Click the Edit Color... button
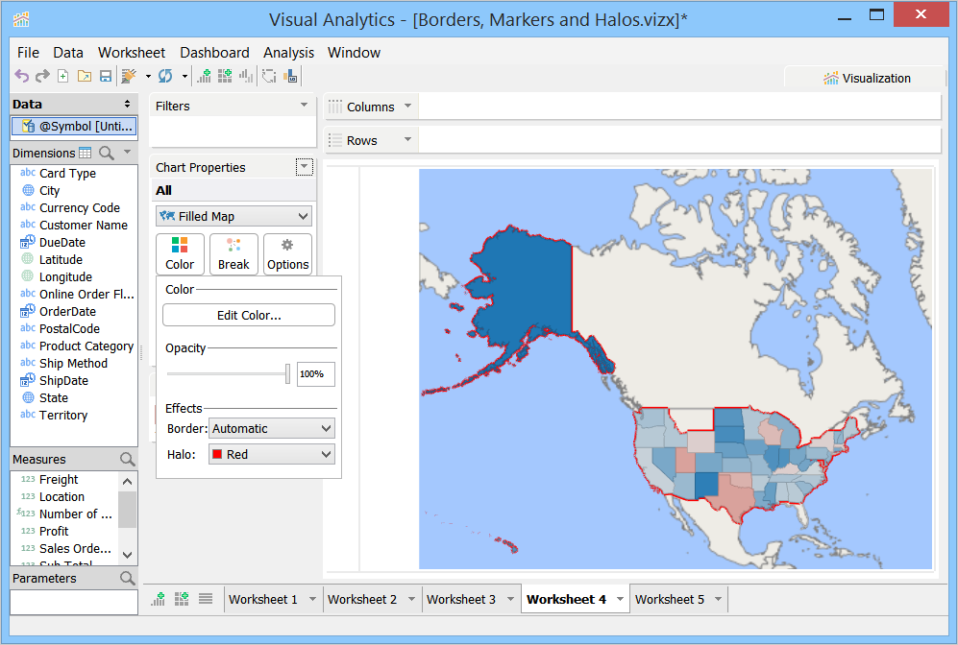958x645 pixels. click(x=249, y=315)
